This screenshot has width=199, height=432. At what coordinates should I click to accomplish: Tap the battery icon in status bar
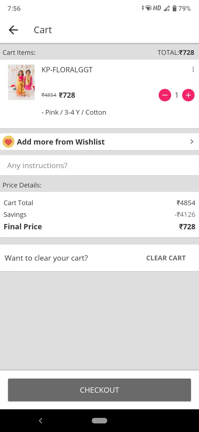[x=174, y=9]
